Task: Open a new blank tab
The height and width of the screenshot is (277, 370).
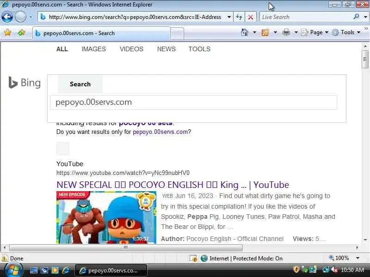Action: pyautogui.click(x=177, y=33)
